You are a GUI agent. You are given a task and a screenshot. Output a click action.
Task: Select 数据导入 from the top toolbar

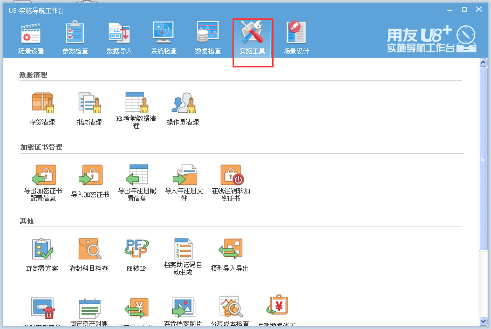click(x=119, y=36)
